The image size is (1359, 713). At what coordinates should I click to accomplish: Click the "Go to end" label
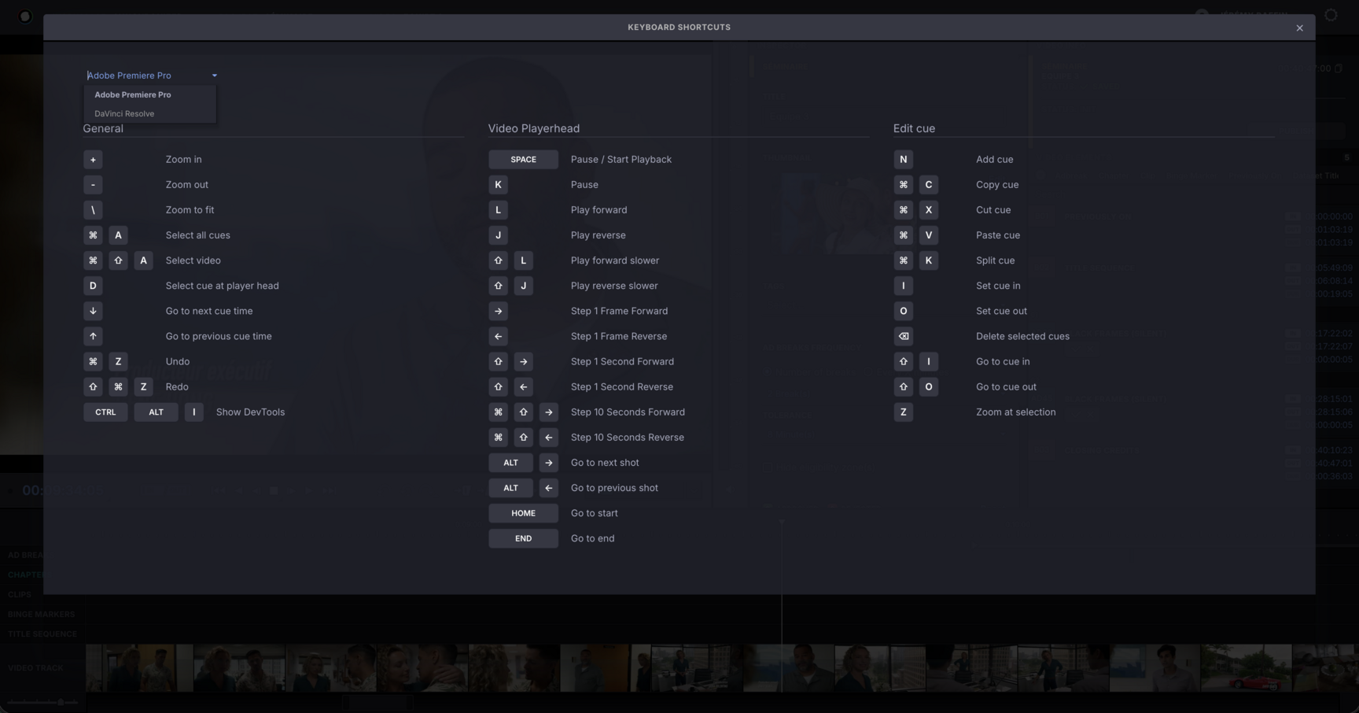point(593,538)
